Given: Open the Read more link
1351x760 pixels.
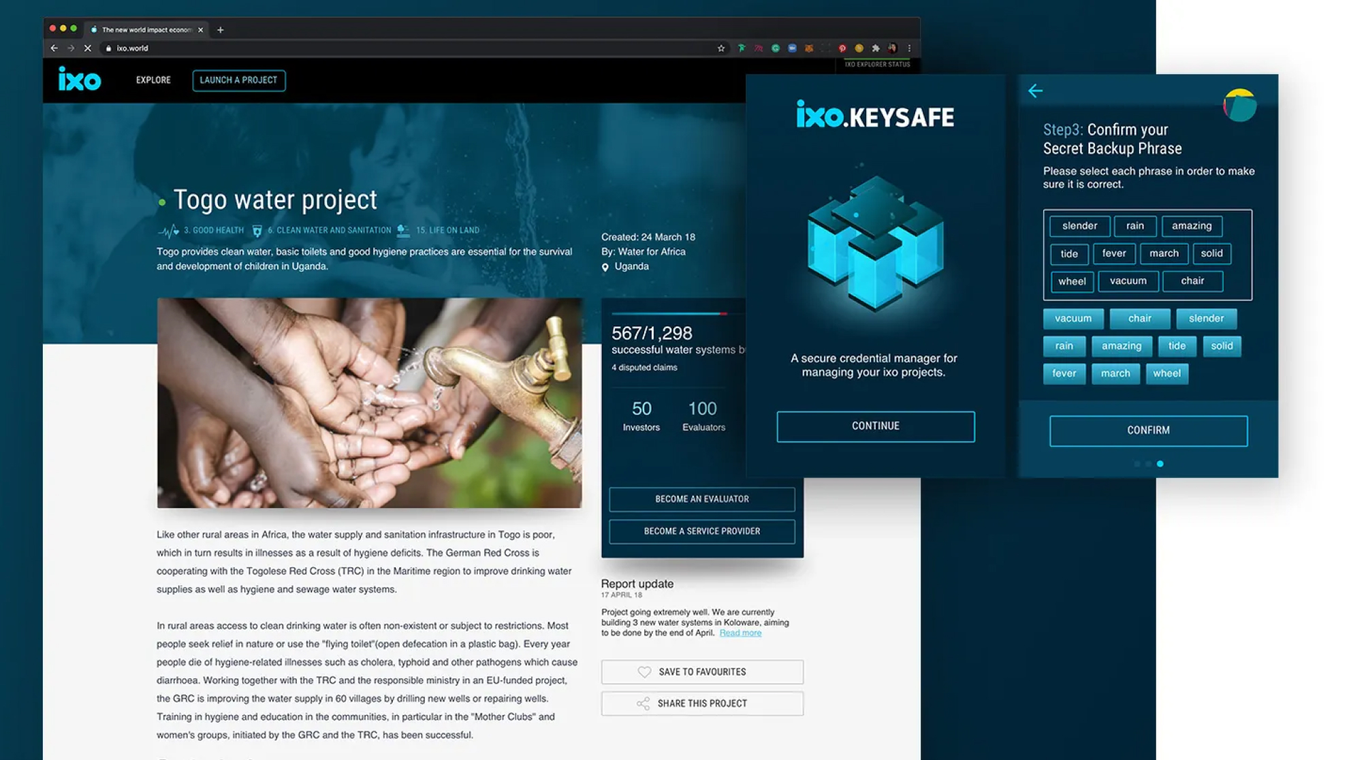Looking at the screenshot, I should [x=740, y=633].
